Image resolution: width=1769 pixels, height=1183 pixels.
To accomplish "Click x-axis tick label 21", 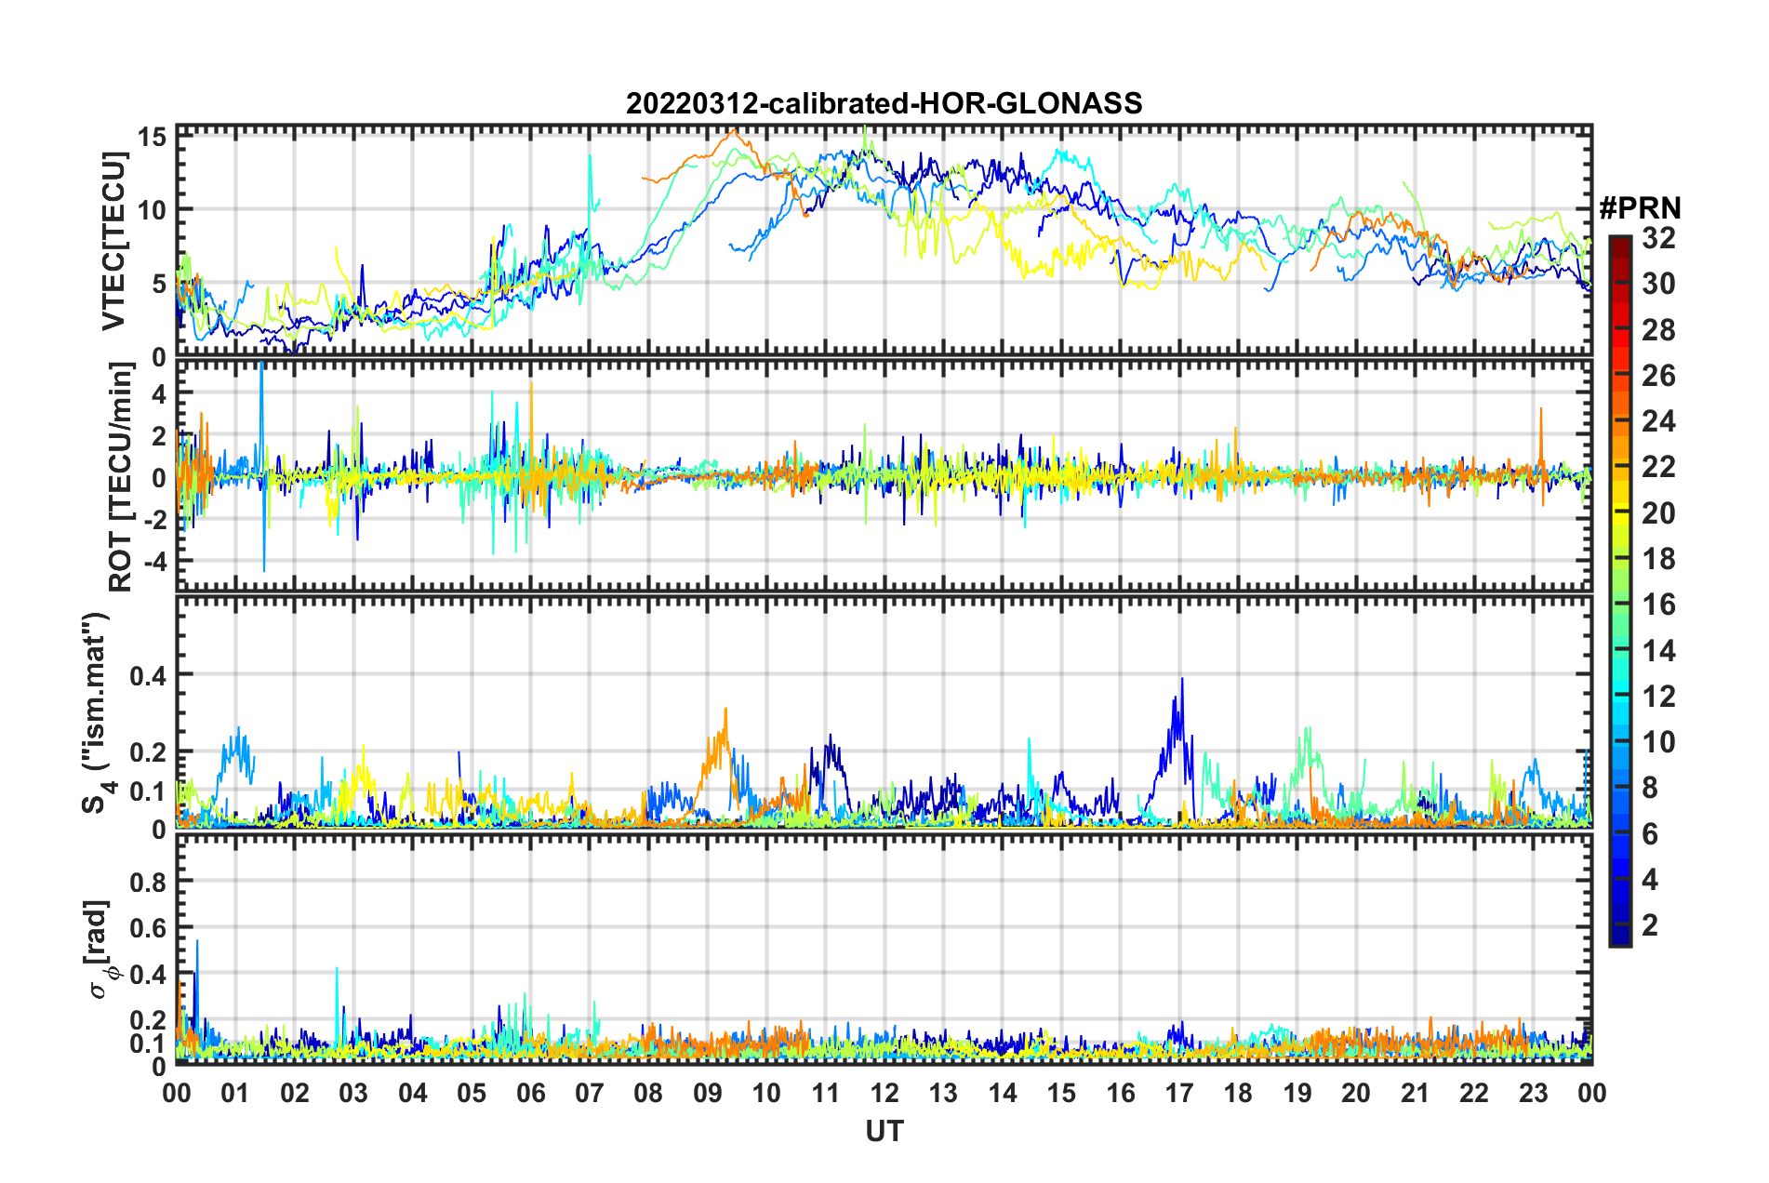I will click(1416, 1093).
